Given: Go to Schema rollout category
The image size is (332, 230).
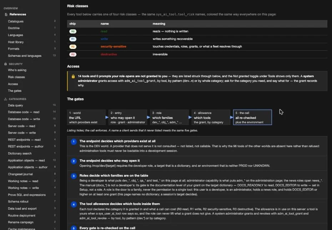Looking at the screenshot, I should [18, 202].
